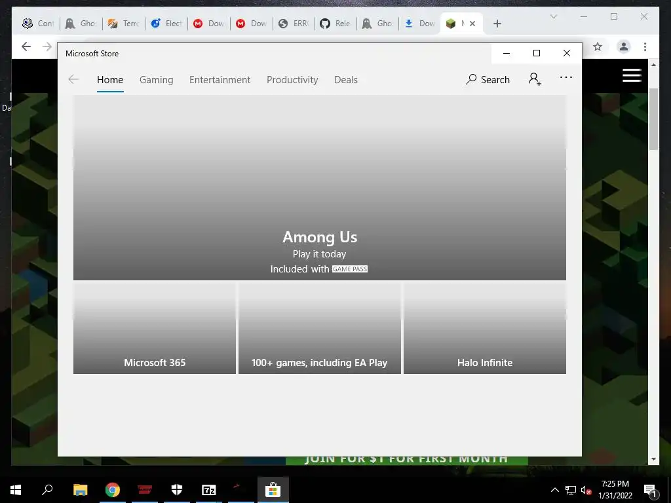Click the scroll-down arrow in the Chrome page
Screen dimensions: 671x503
(653, 459)
